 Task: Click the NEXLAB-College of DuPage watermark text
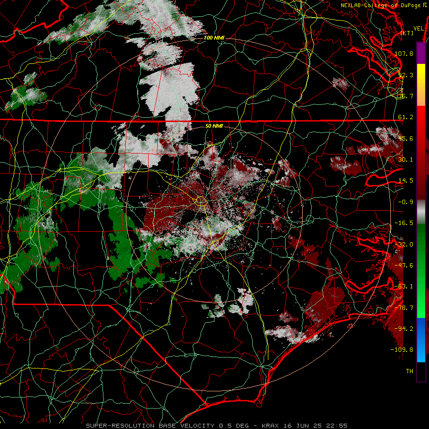coord(384,5)
